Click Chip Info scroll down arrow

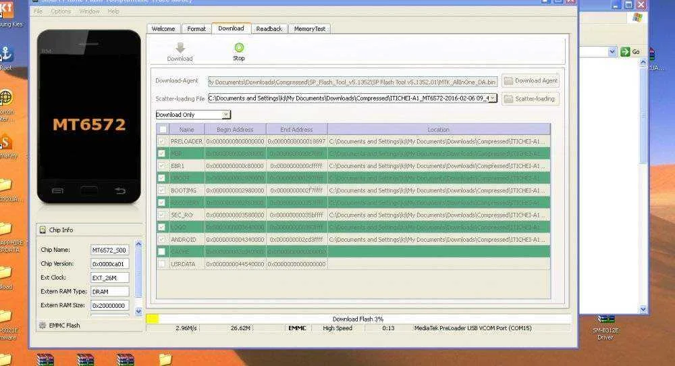pyautogui.click(x=138, y=311)
